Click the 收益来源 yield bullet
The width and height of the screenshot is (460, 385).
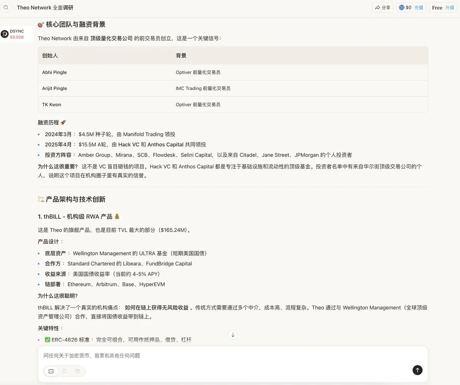coord(102,274)
